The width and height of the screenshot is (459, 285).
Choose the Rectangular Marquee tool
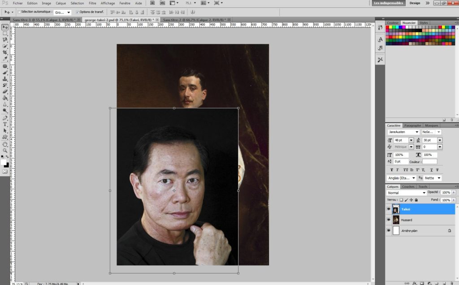(5, 33)
